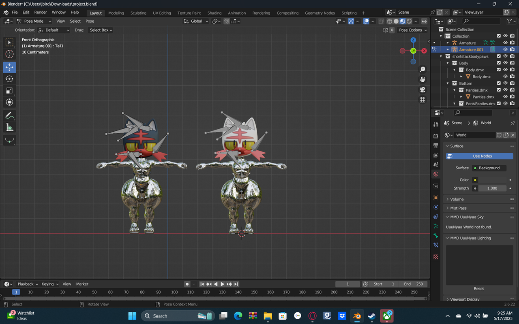This screenshot has height=324, width=519.
Task: Open the Output properties tab
Action: (x=436, y=145)
